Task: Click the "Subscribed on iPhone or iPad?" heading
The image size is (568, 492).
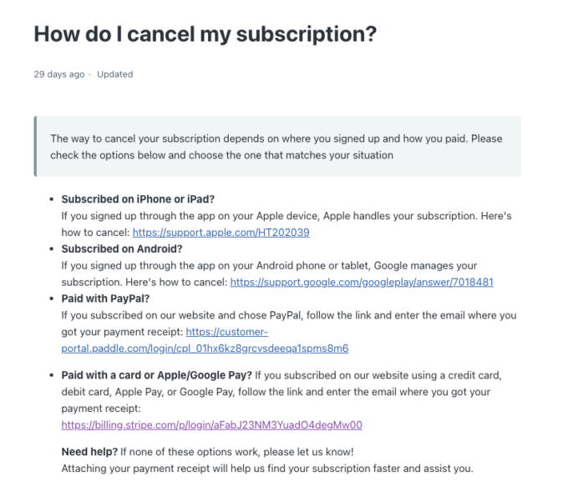Action: tap(138, 199)
